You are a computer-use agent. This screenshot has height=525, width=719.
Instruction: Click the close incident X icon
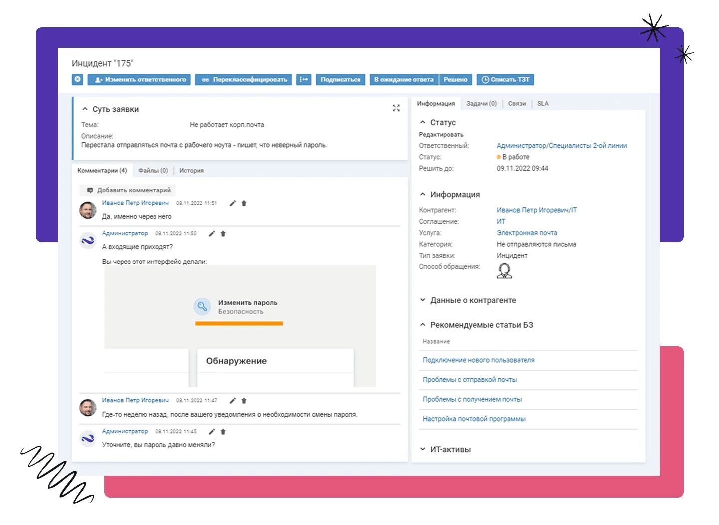click(x=78, y=79)
